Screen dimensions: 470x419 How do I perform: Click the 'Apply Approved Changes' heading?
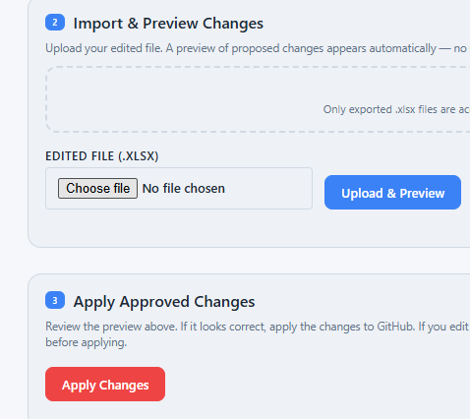(164, 302)
